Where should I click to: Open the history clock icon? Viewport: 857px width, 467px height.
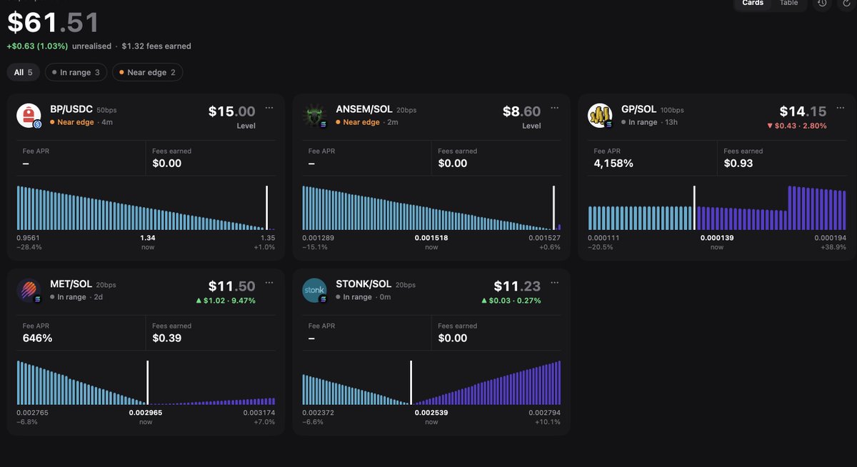pyautogui.click(x=822, y=4)
